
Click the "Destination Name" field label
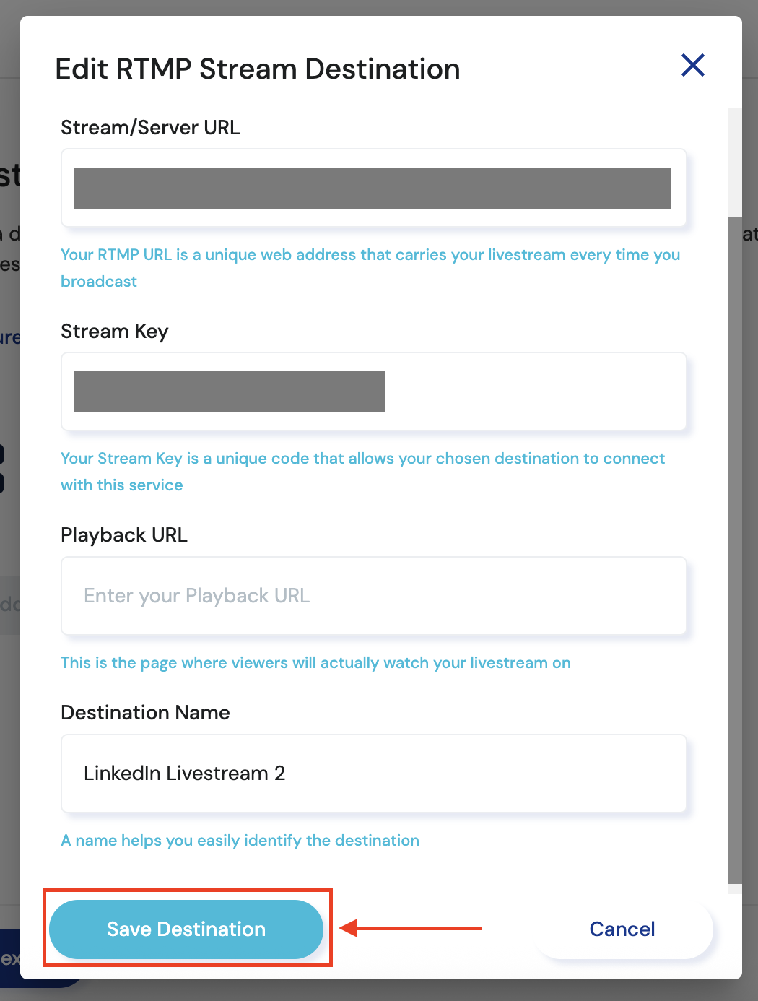[145, 713]
